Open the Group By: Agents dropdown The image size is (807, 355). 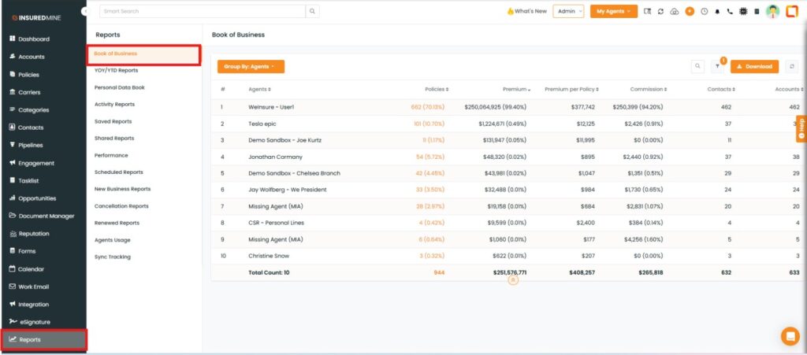click(x=251, y=67)
